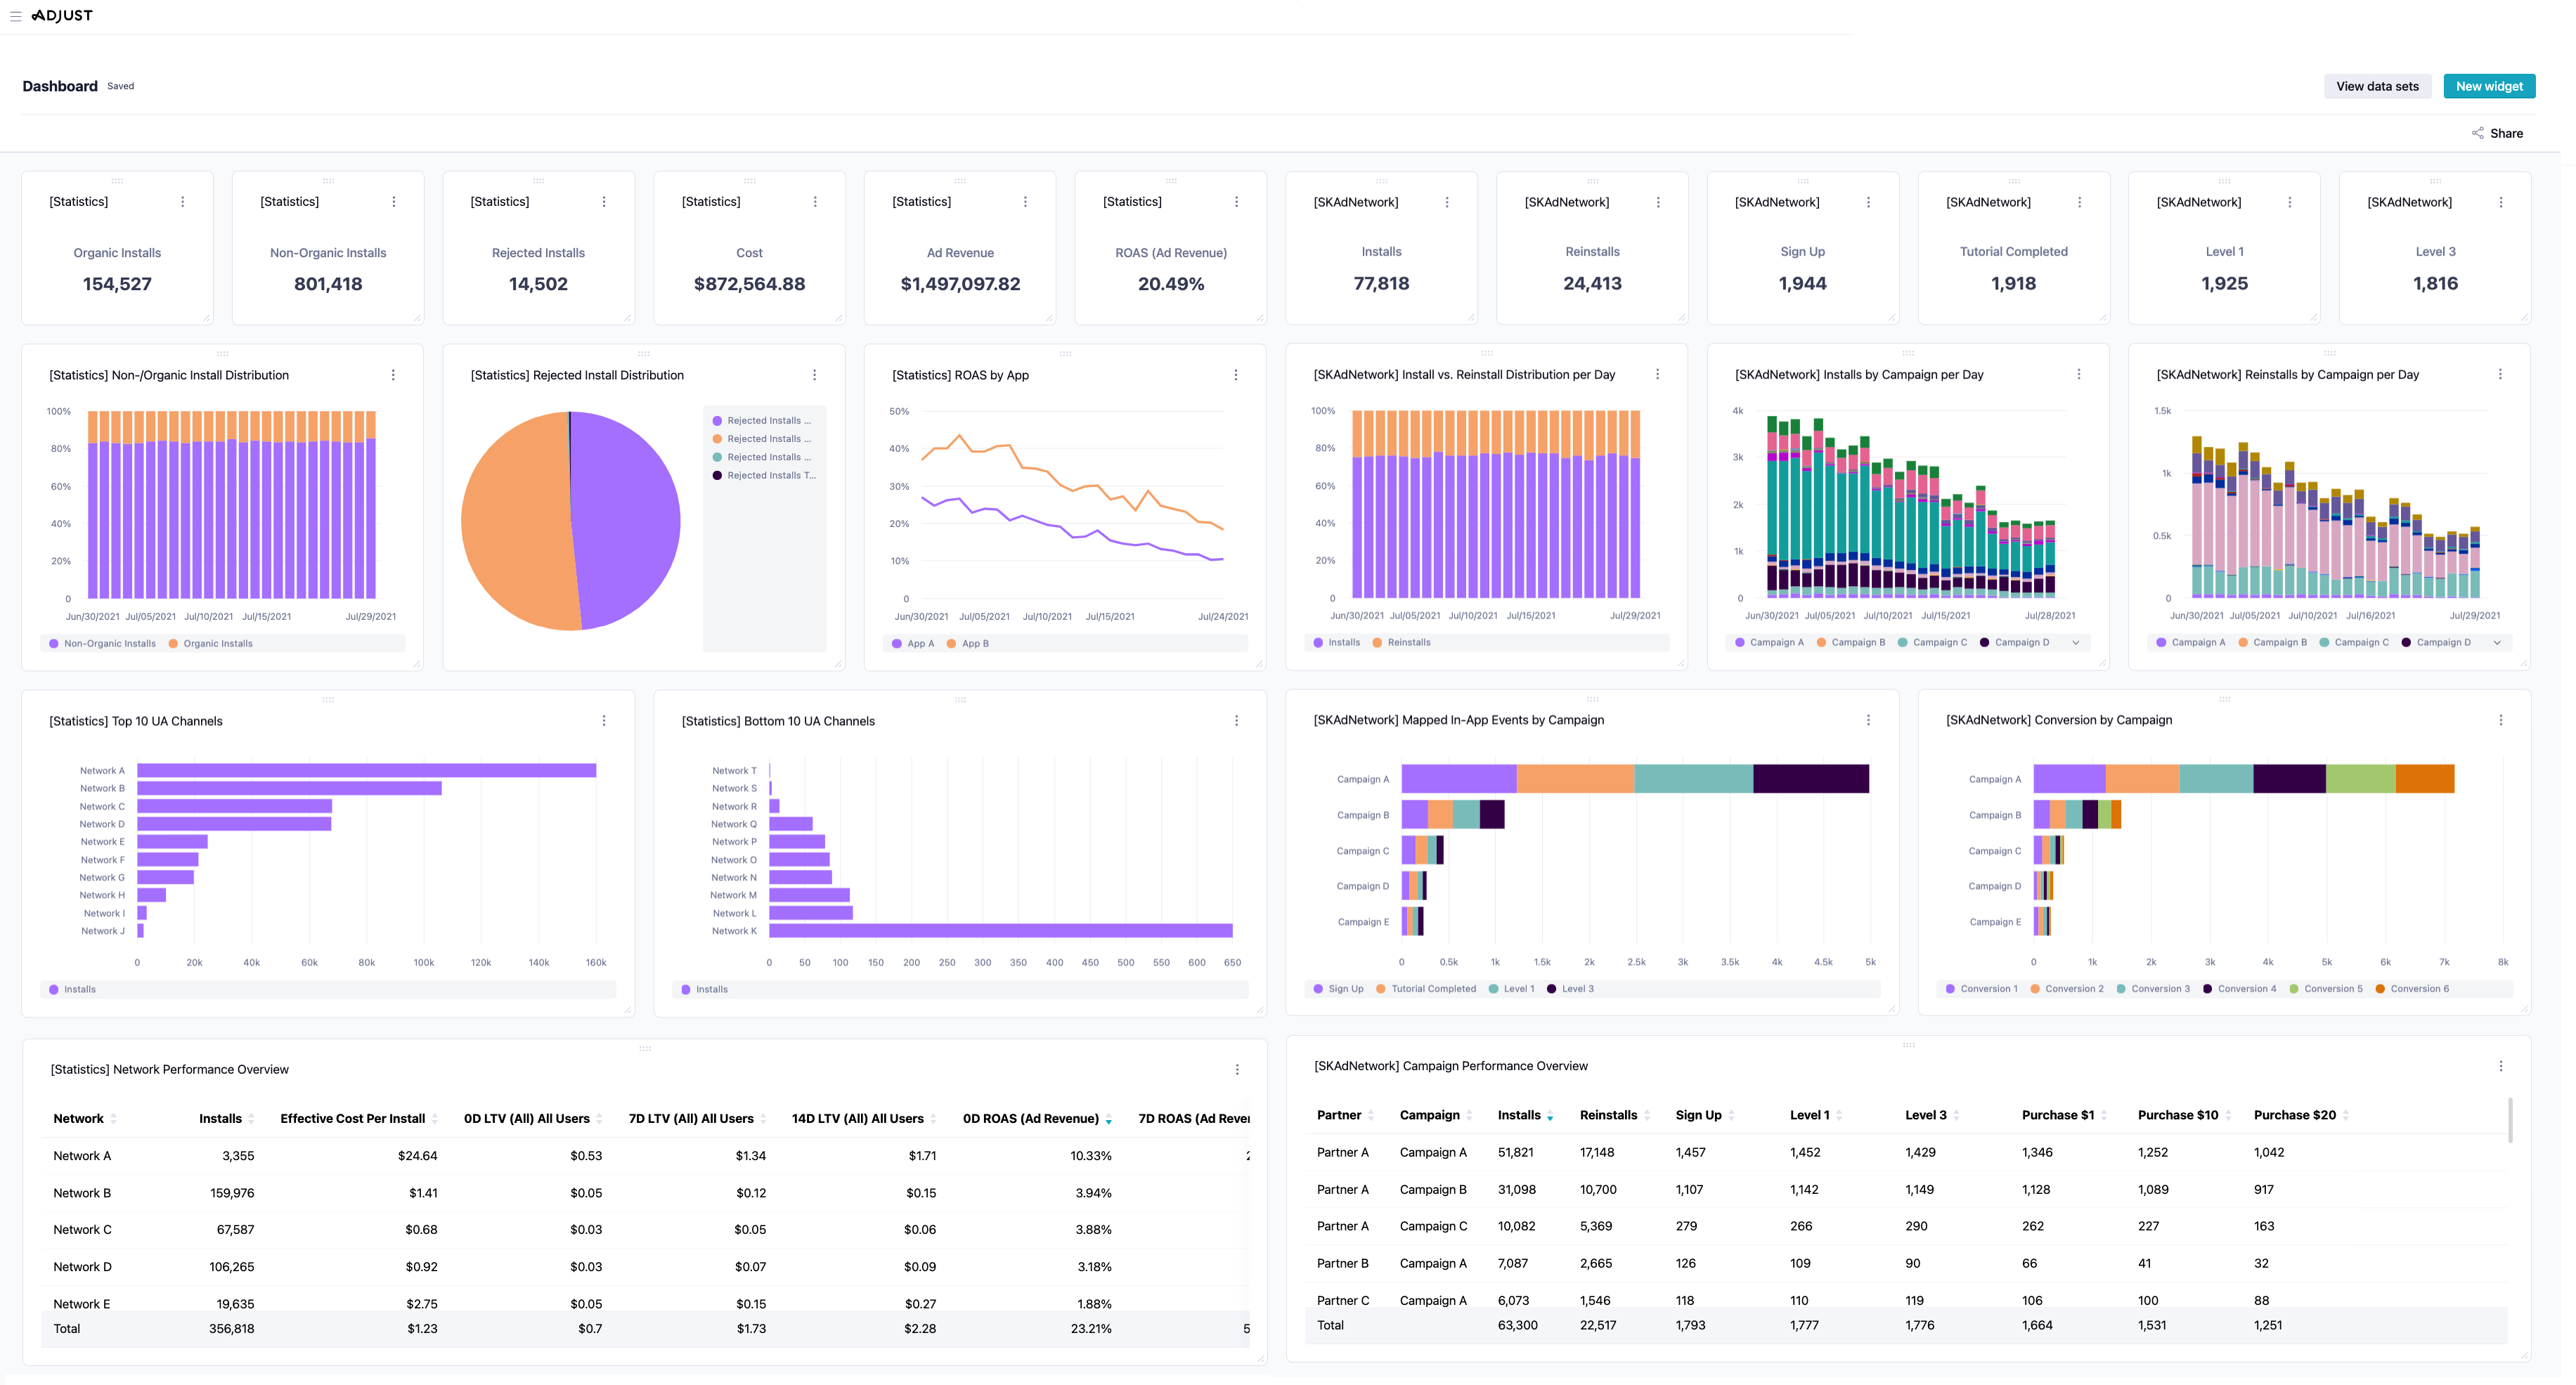The width and height of the screenshot is (2576, 1385).
Task: Open kebab menu of Network Performance Overview table
Action: click(x=1237, y=1070)
